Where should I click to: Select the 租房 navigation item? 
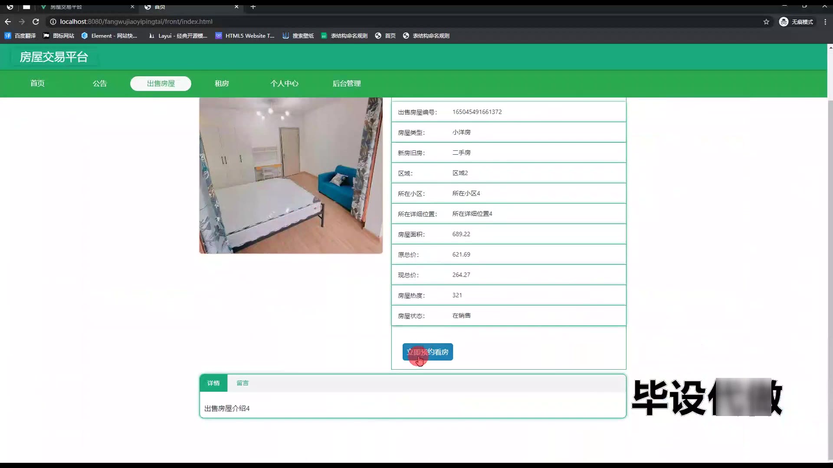(x=222, y=83)
